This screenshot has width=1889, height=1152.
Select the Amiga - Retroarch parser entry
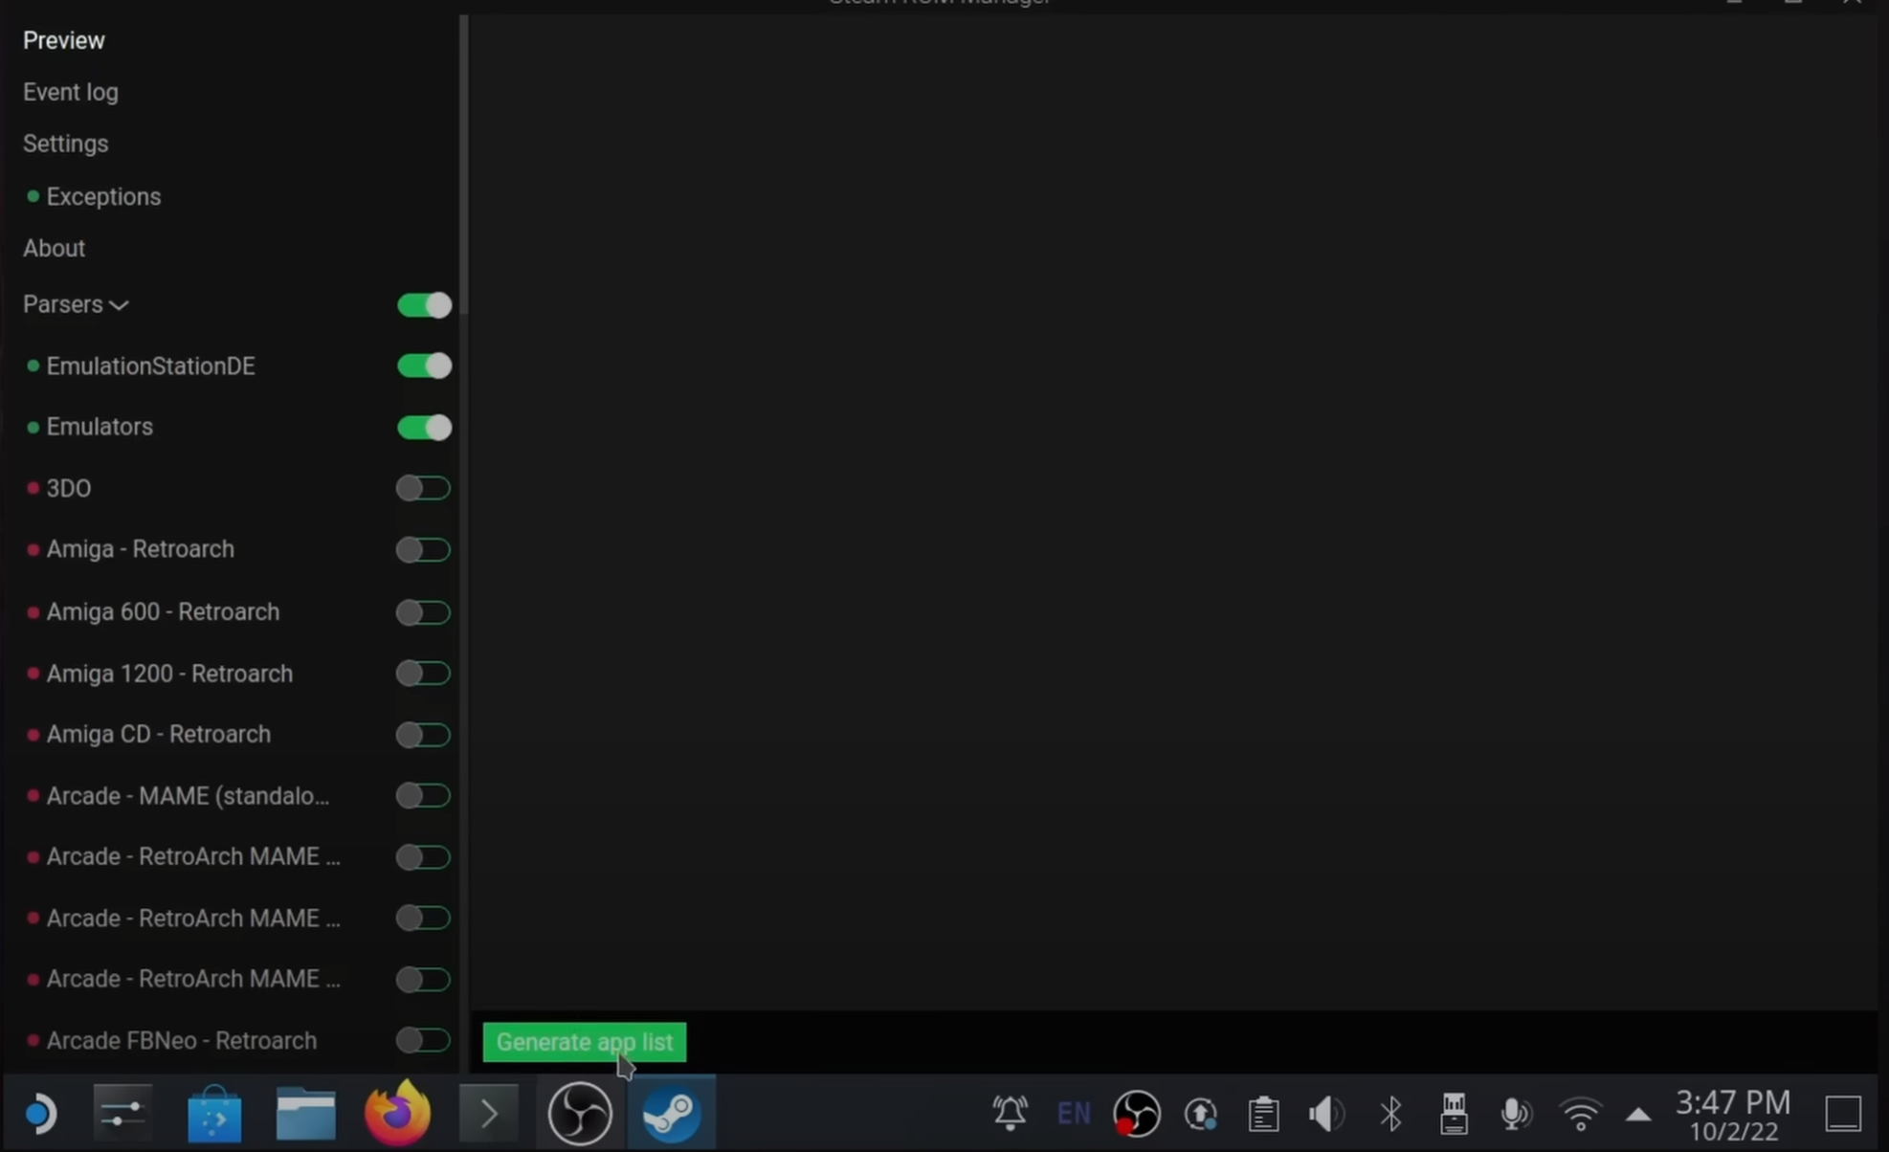click(x=140, y=549)
